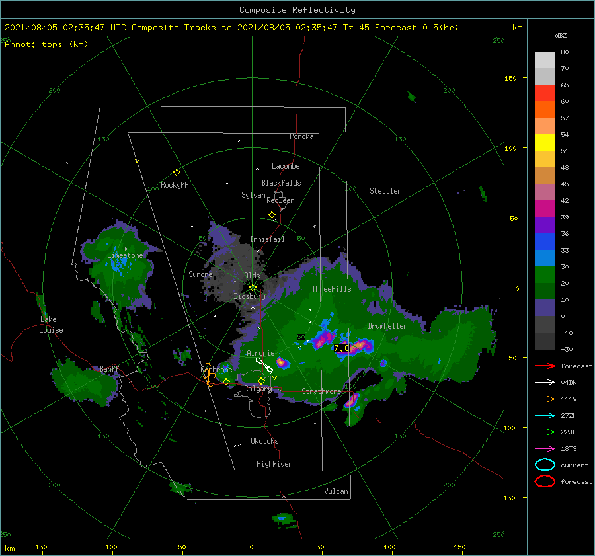This screenshot has height=556, width=595.
Task: Click the Vulcan label
Action: point(337,491)
